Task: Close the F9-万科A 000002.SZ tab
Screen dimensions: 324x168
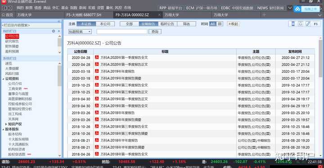Action: [x=159, y=15]
